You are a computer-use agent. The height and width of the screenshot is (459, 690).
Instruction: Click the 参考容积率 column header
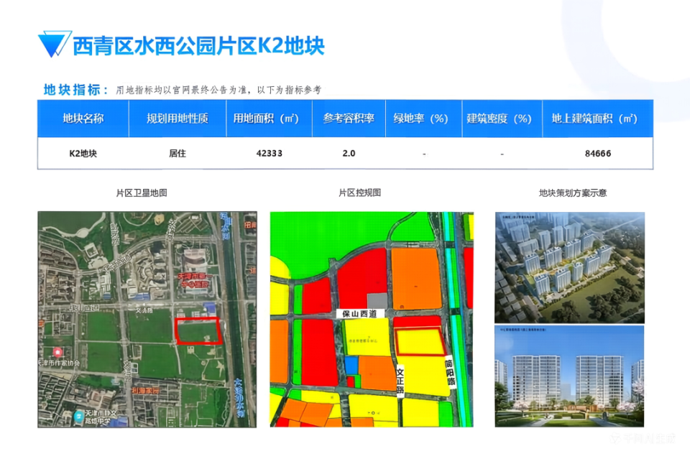[x=349, y=119]
